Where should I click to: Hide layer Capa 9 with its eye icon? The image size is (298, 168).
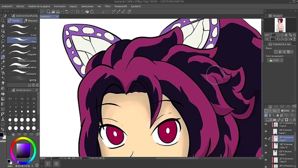pos(266,160)
